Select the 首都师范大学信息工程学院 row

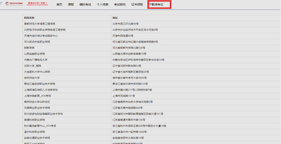pyautogui.click(x=151, y=24)
